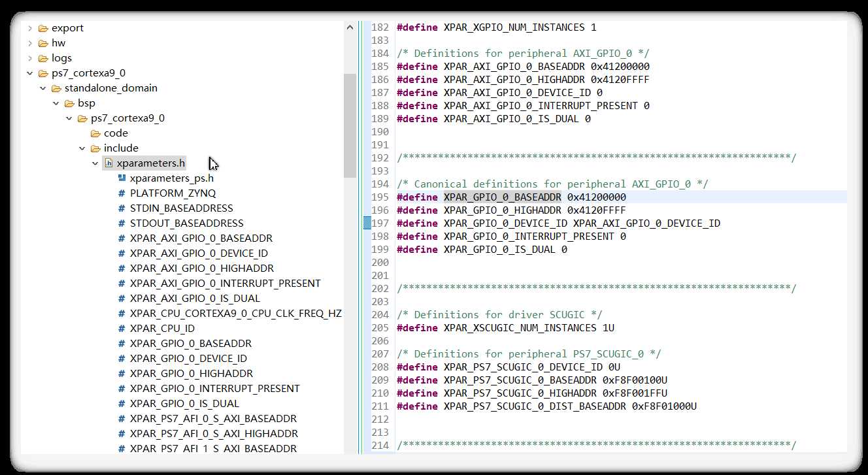
Task: Select XPAR_GPIO_0_DEVICE_ID in tree
Action: click(x=188, y=359)
